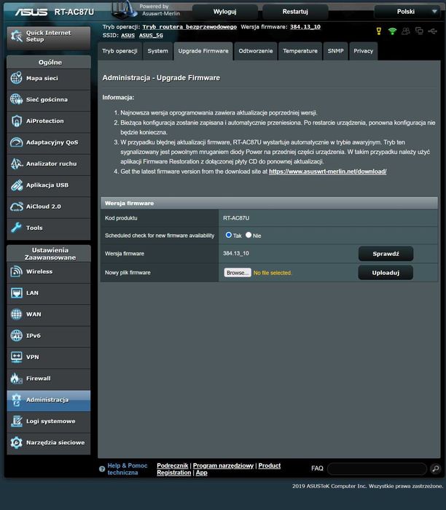
Task: Click the Restartuj button
Action: click(295, 12)
